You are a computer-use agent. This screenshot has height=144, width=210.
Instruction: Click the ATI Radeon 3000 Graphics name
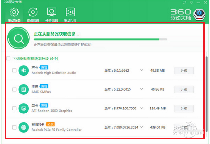coord(52,111)
